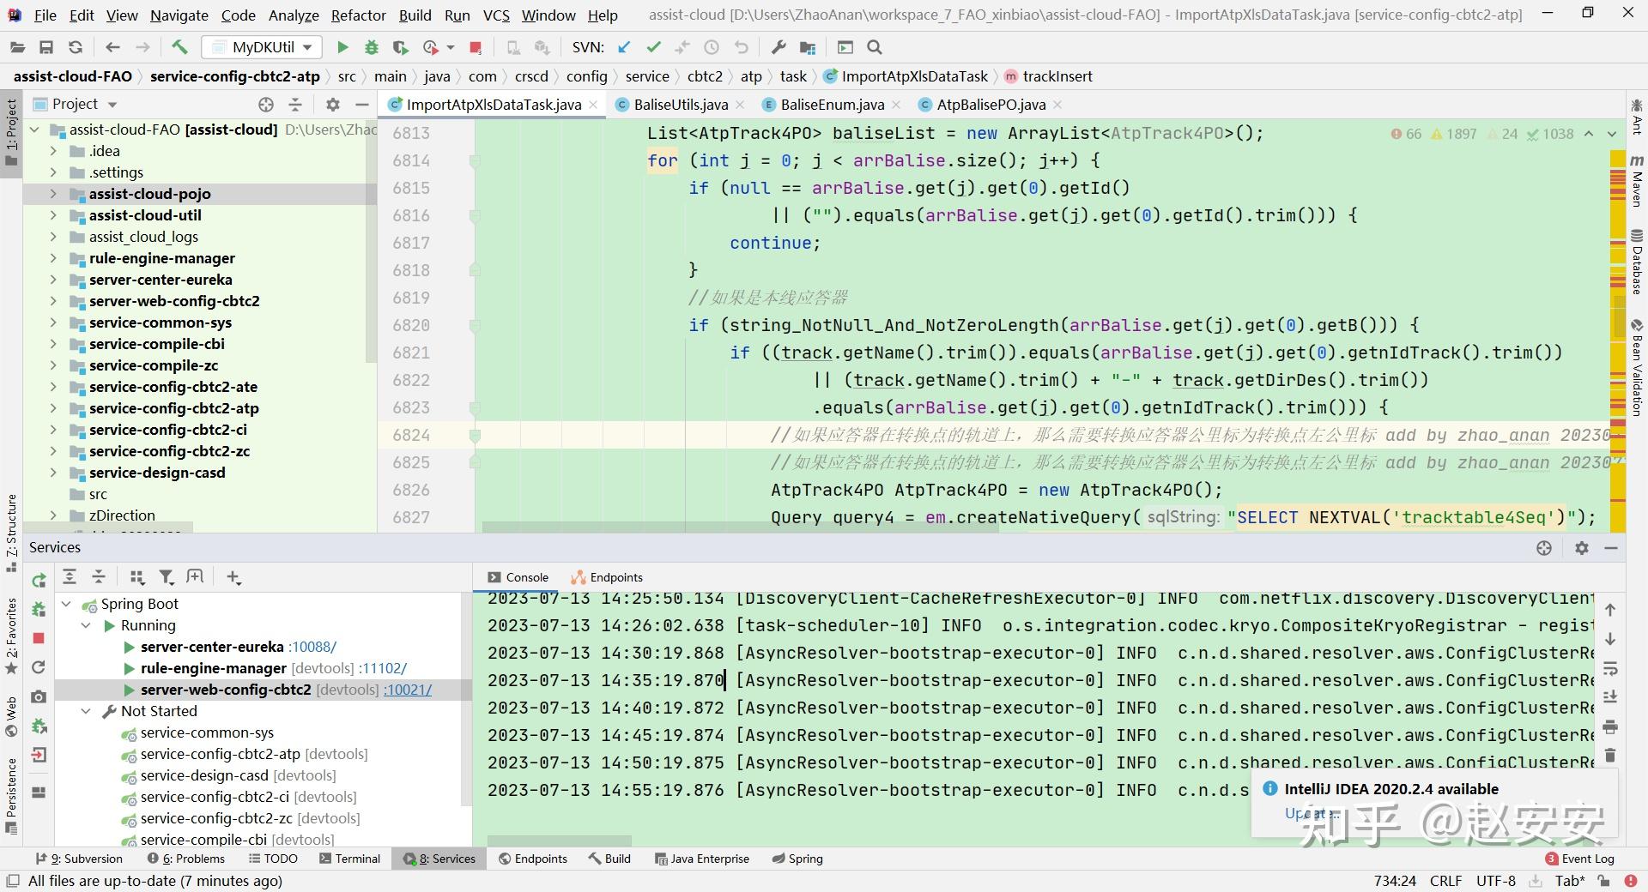
Task: Collapse the Not Started services group
Action: click(x=86, y=711)
